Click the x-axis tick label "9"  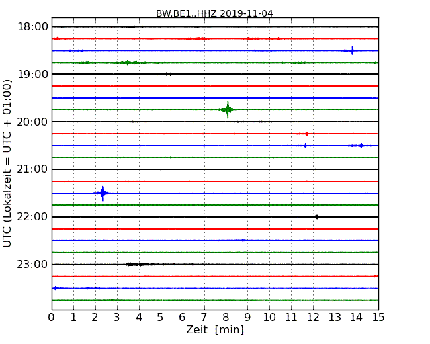pos(247,318)
